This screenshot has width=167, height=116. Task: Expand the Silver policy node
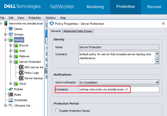[x=11, y=84]
